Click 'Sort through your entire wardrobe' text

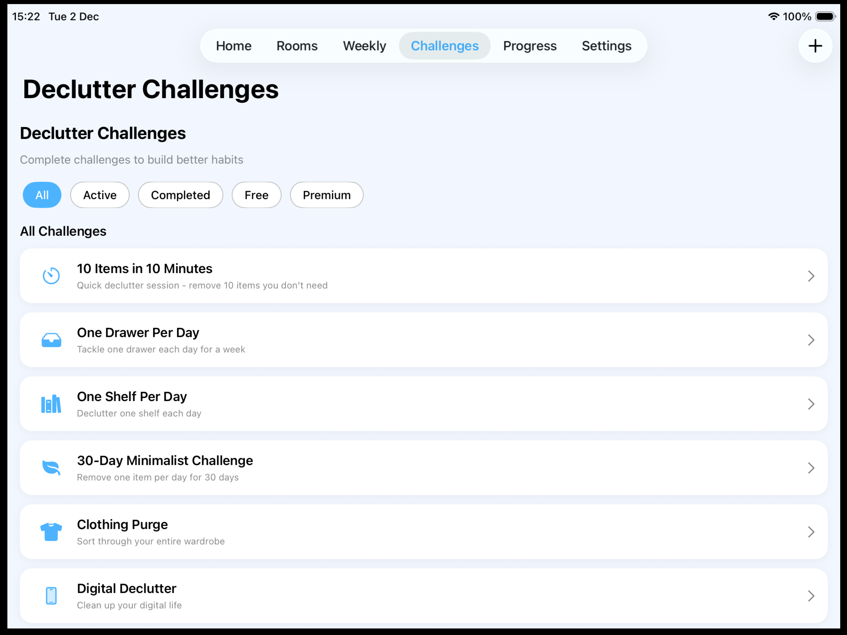pos(151,541)
